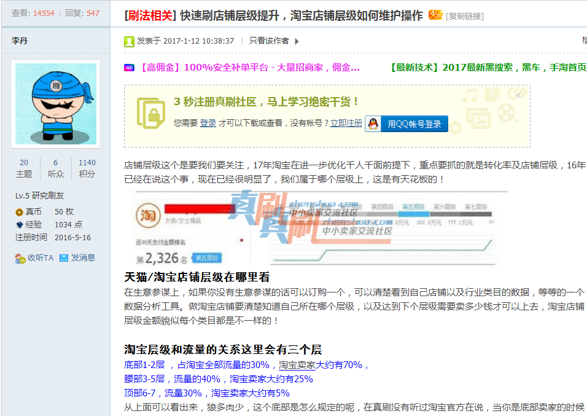
Task: Click the 3 秒注册真刷社区 heading
Action: 266,101
